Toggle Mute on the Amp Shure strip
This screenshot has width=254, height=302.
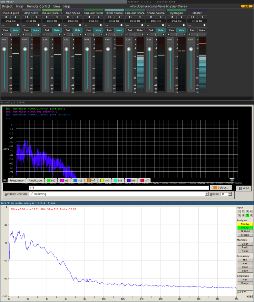77,30
